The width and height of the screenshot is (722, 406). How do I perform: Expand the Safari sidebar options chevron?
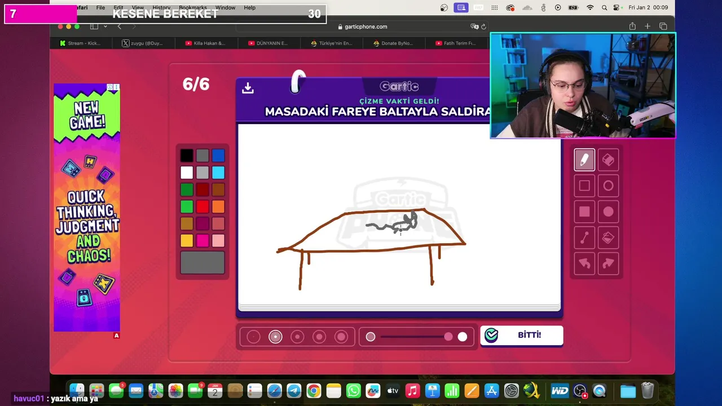pos(105,27)
